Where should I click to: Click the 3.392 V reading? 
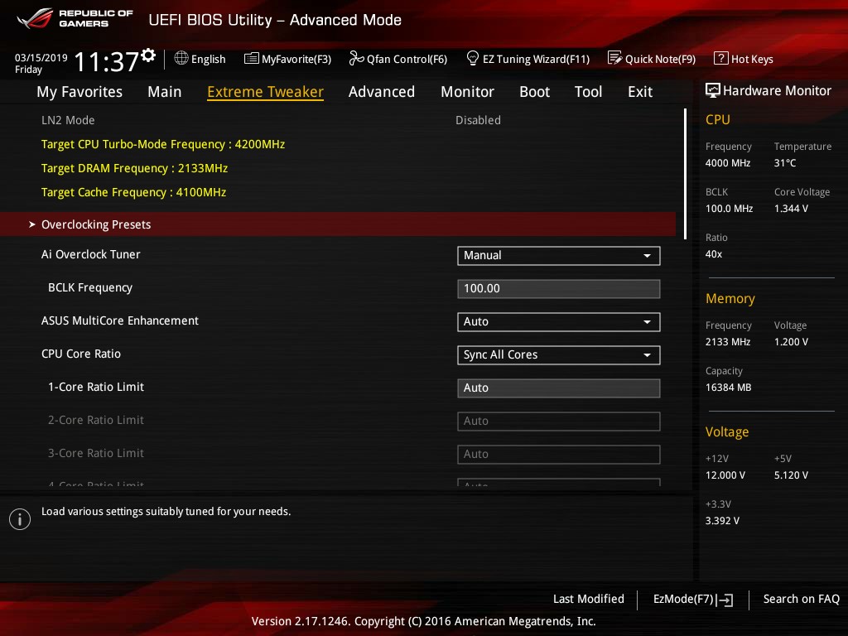pos(722,520)
